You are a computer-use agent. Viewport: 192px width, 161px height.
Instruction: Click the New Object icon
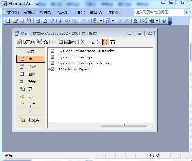(152, 21)
